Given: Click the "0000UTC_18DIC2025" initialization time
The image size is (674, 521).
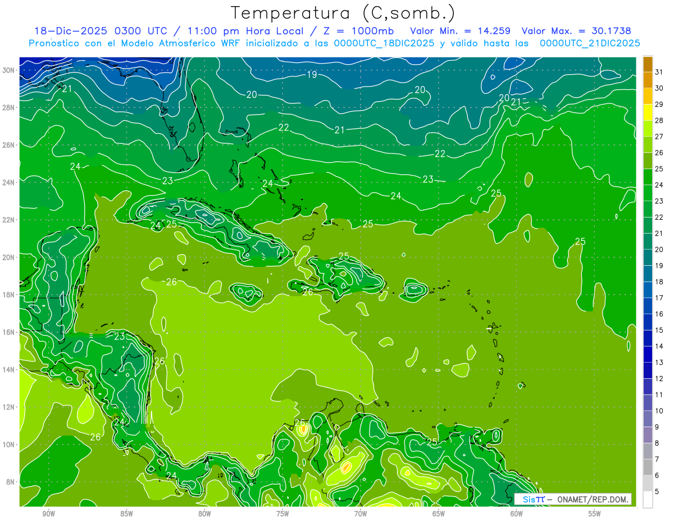Looking at the screenshot, I should [384, 43].
